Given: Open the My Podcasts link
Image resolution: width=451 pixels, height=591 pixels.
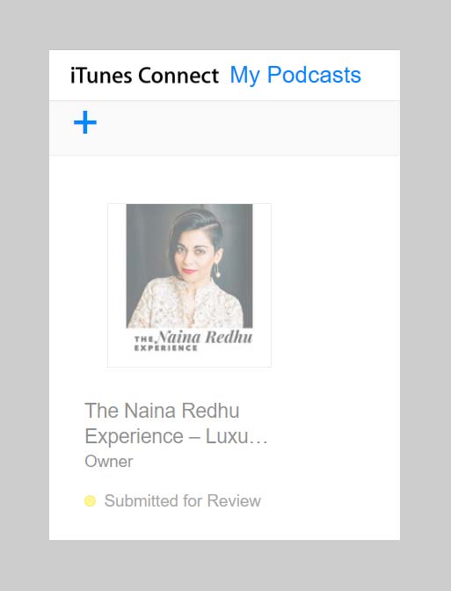Looking at the screenshot, I should point(295,75).
